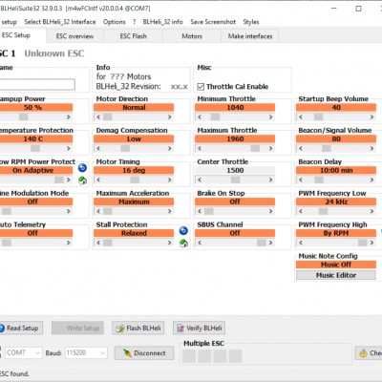Click the Disconnect button
The height and width of the screenshot is (382, 382).
144,353
